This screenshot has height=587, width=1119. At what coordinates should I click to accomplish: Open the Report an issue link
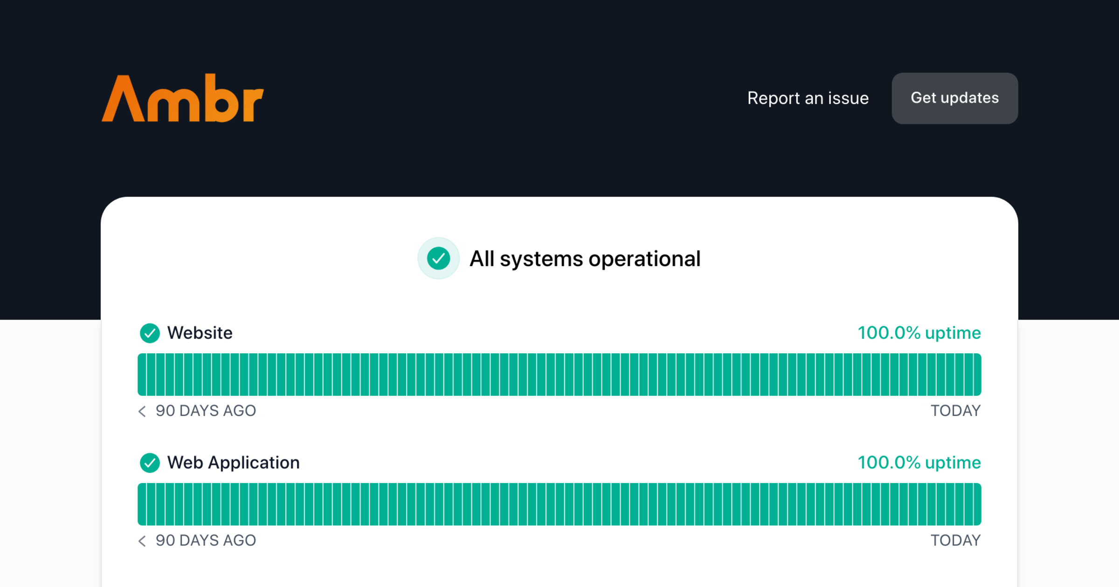808,98
